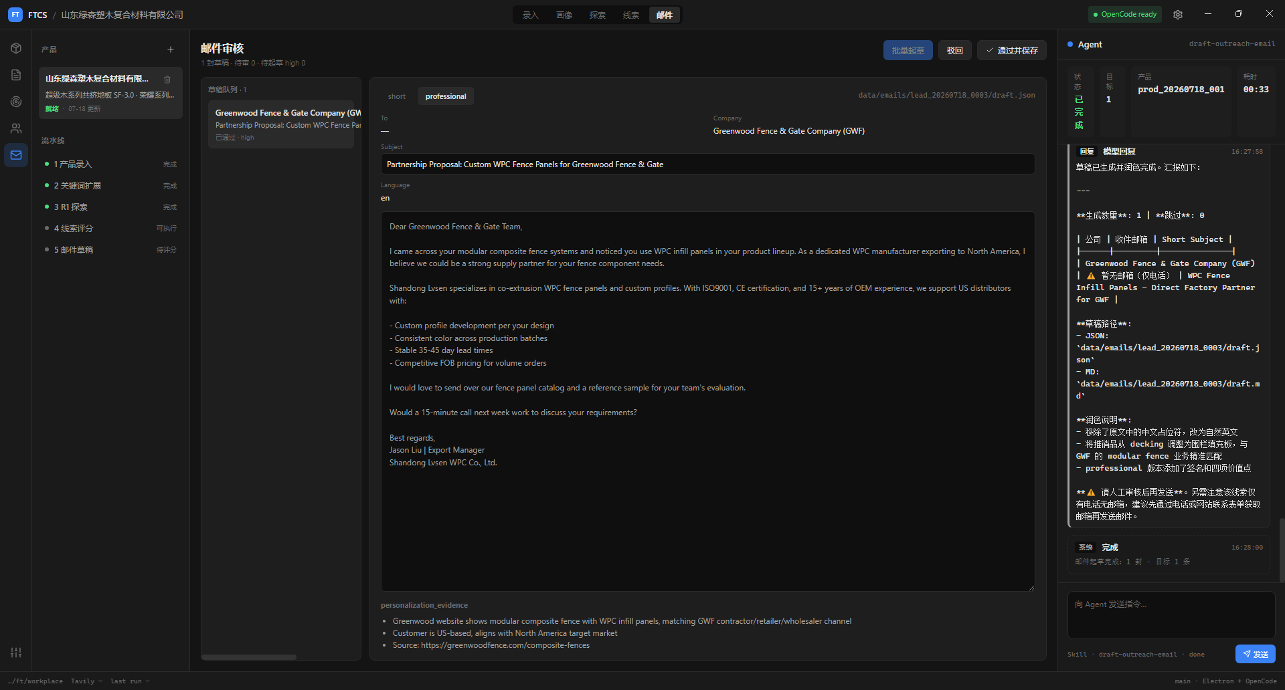Screen dimensions: 1285x690
Task: Click the prod_20260718_001 product ID
Action: [1181, 90]
